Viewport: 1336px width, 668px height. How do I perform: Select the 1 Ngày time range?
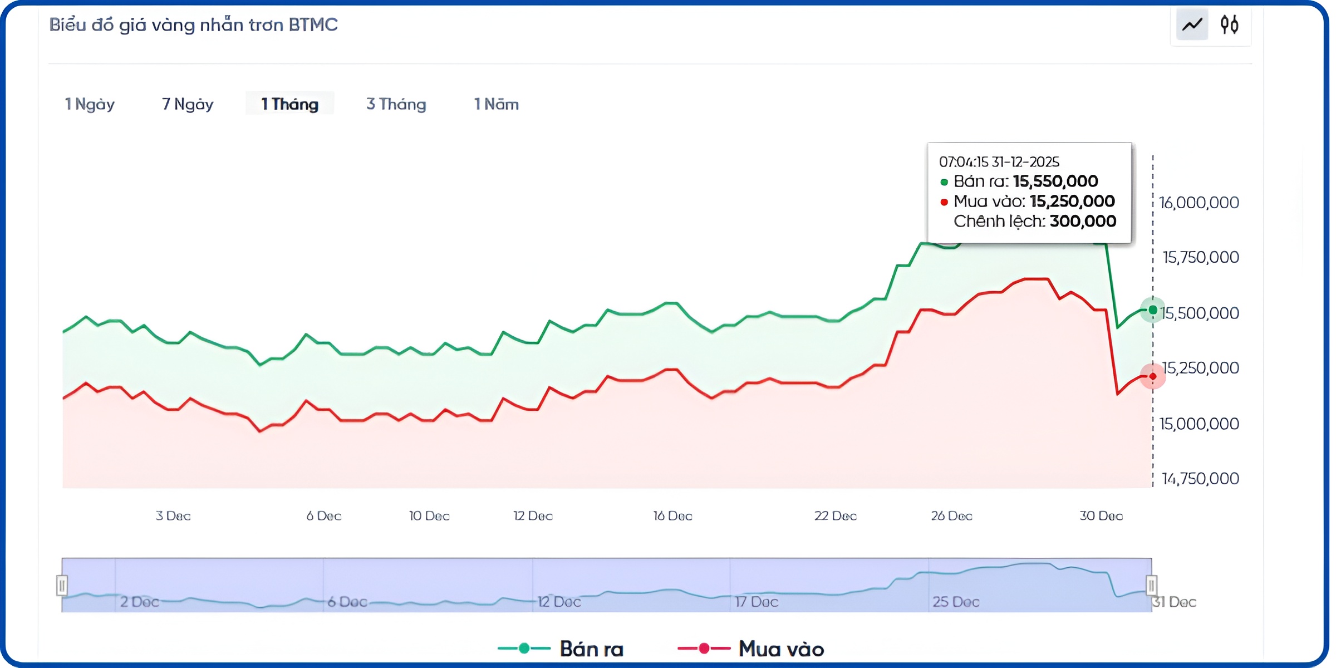point(90,104)
